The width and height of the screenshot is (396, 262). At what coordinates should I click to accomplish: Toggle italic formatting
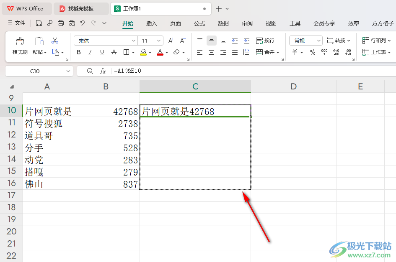90,52
